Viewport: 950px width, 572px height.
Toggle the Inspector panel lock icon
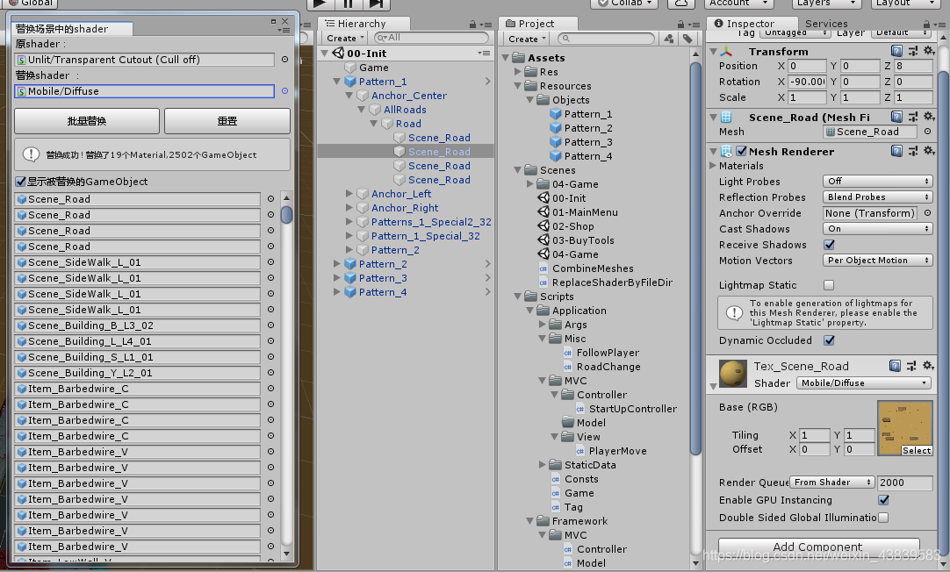(x=925, y=25)
